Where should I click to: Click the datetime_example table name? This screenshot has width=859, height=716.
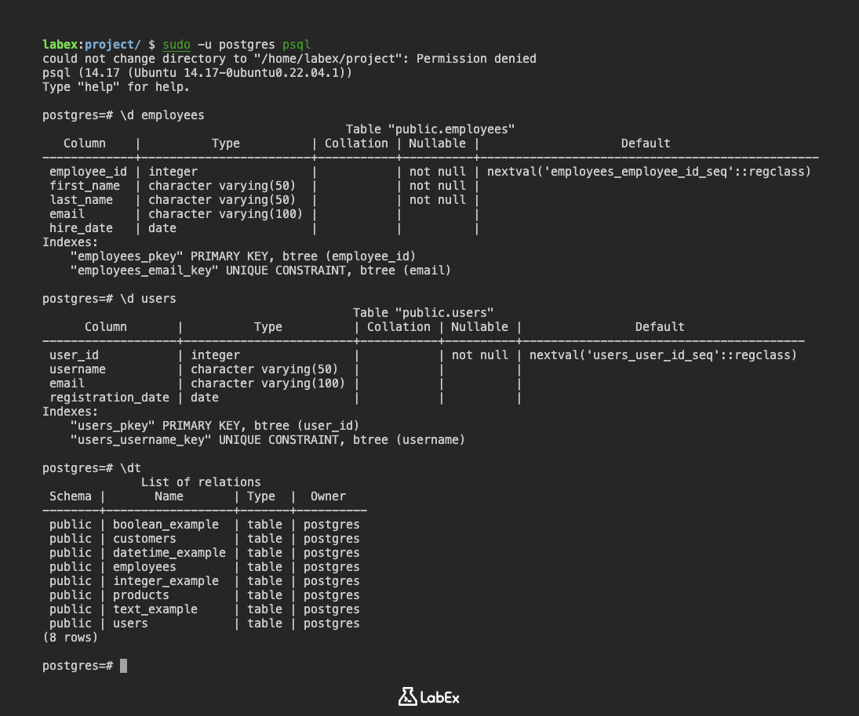point(169,552)
